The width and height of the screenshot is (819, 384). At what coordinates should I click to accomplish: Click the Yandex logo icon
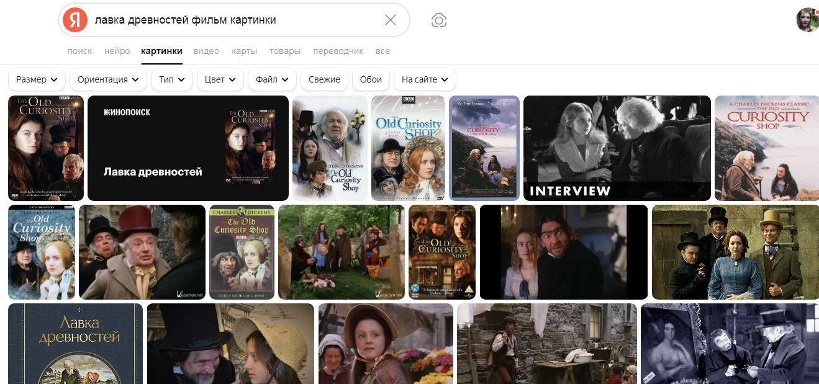tap(75, 20)
